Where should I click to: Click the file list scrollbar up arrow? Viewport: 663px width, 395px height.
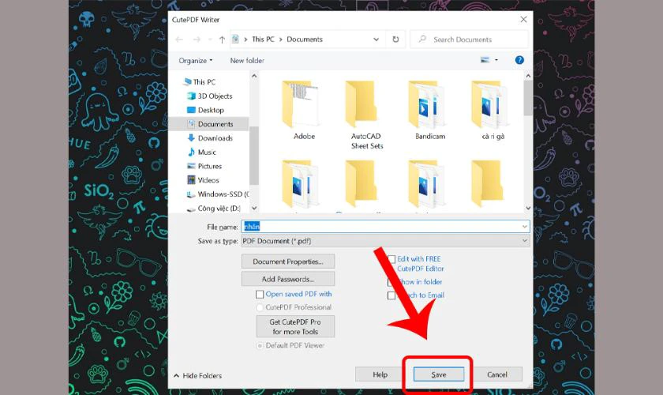point(528,76)
